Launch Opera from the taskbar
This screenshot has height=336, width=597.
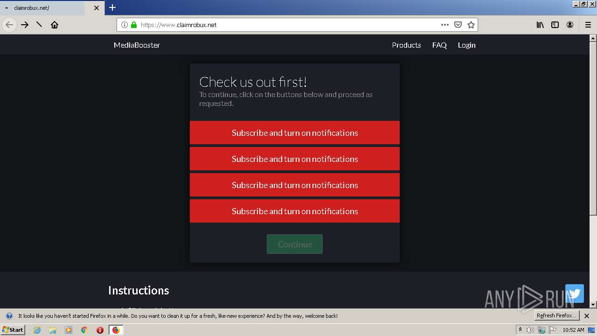point(100,330)
